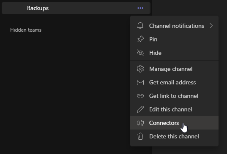The width and height of the screenshot is (227, 154).
Task: Select Get email address option
Action: tap(174, 83)
